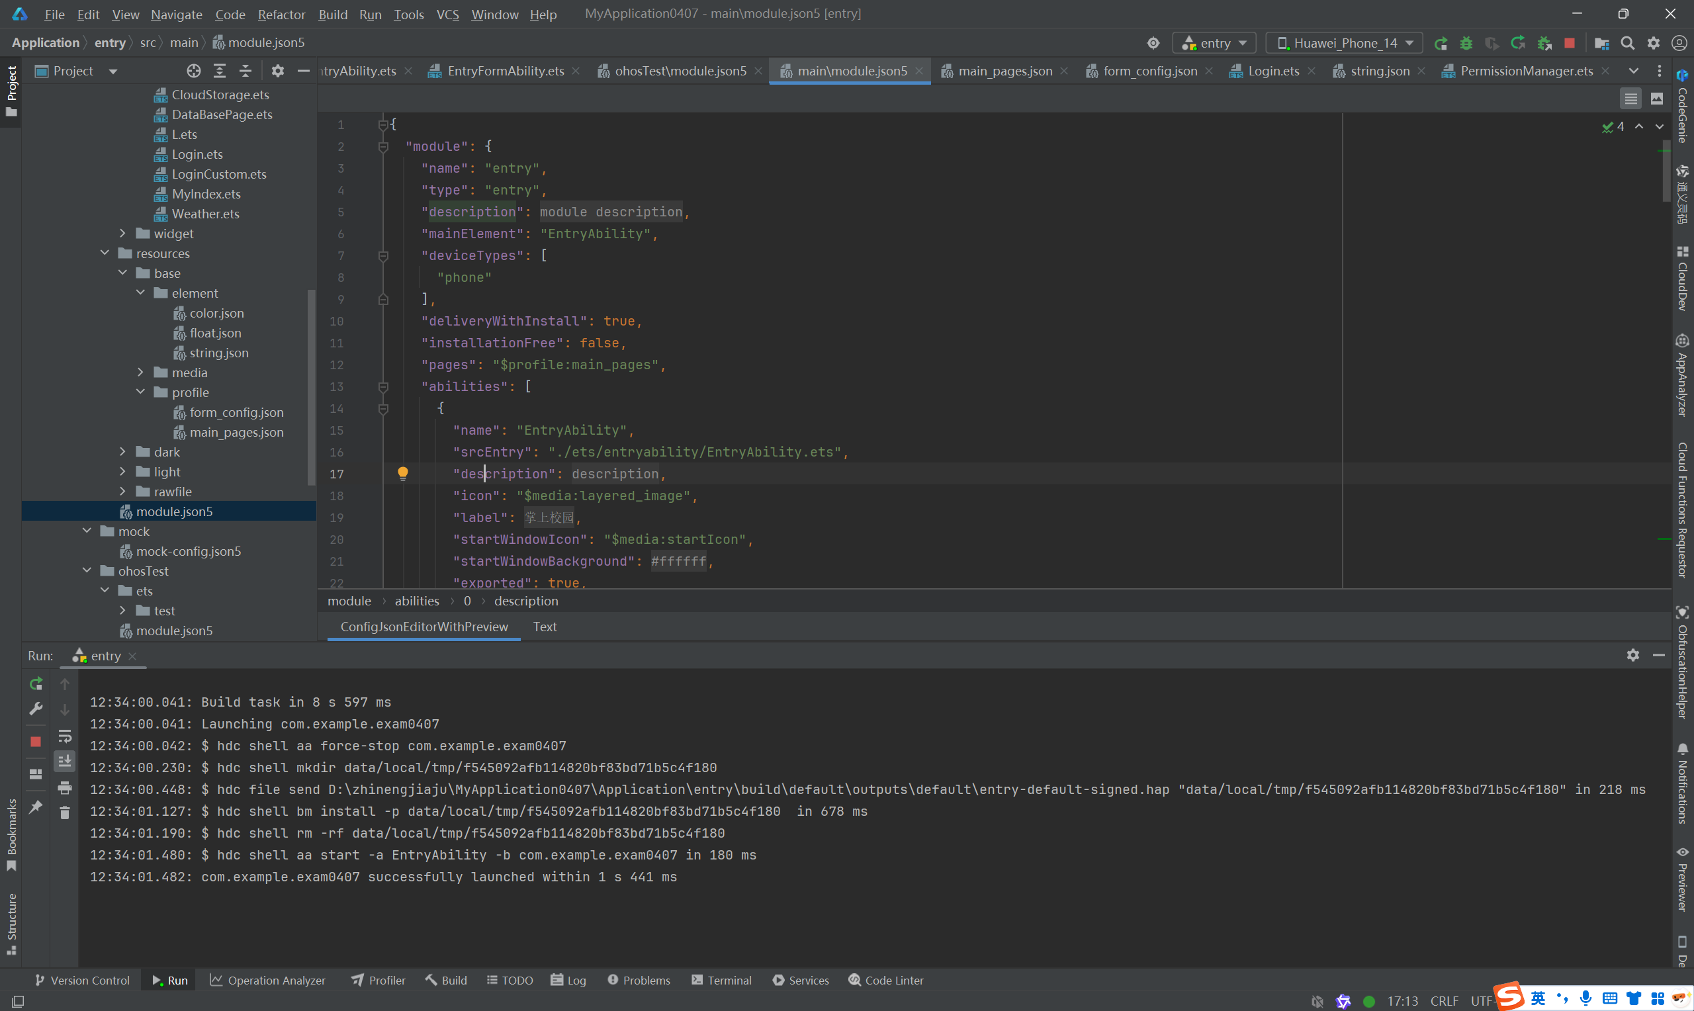
Task: Toggle scroll to end in Run console
Action: click(65, 761)
